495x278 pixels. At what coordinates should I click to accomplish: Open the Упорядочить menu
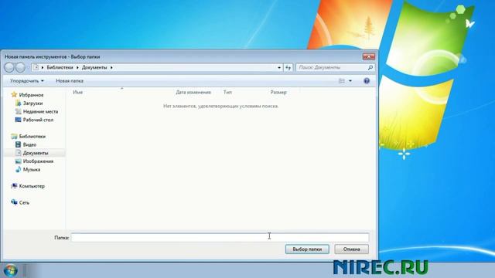27,81
